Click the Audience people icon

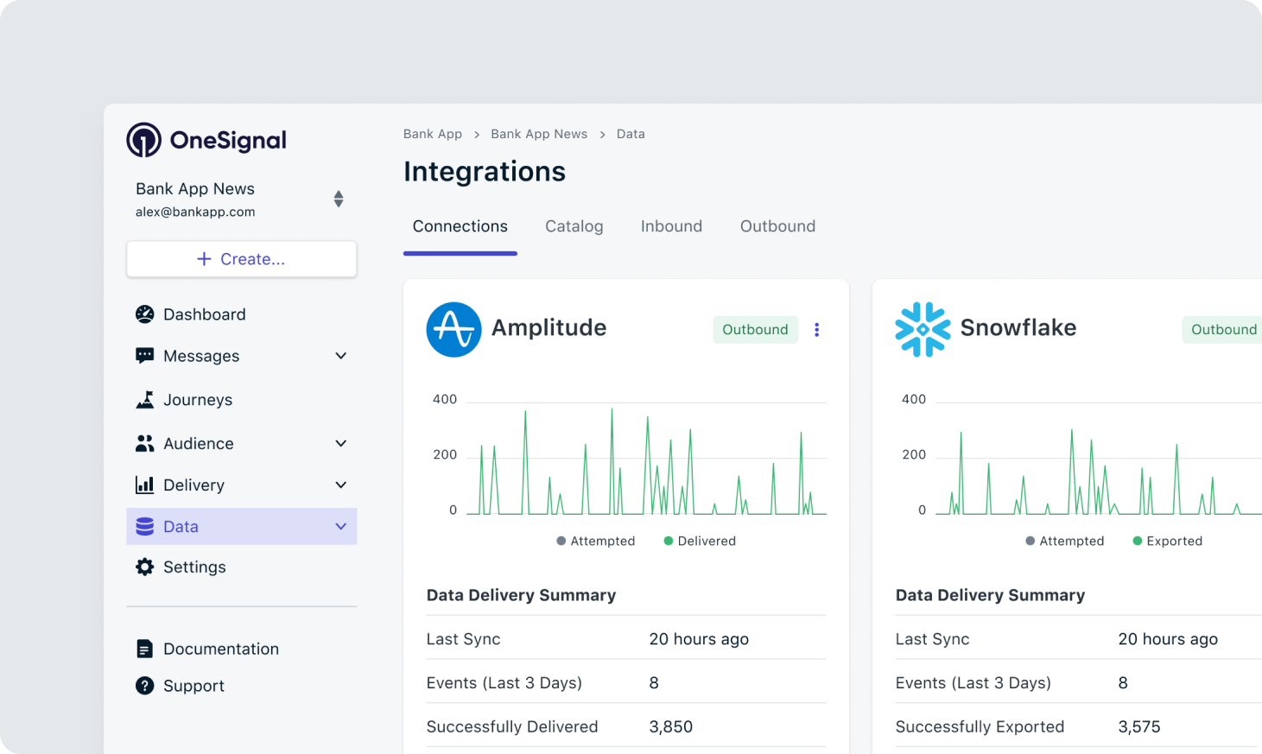(145, 443)
